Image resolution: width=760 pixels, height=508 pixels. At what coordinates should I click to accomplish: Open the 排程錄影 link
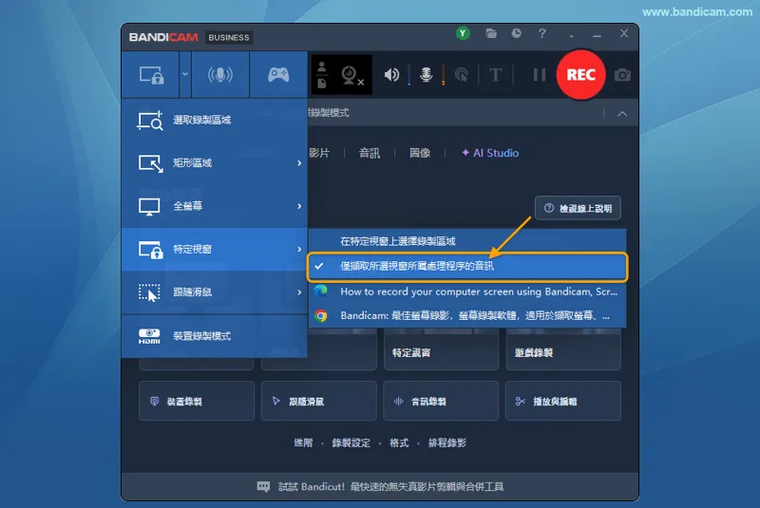pos(446,442)
